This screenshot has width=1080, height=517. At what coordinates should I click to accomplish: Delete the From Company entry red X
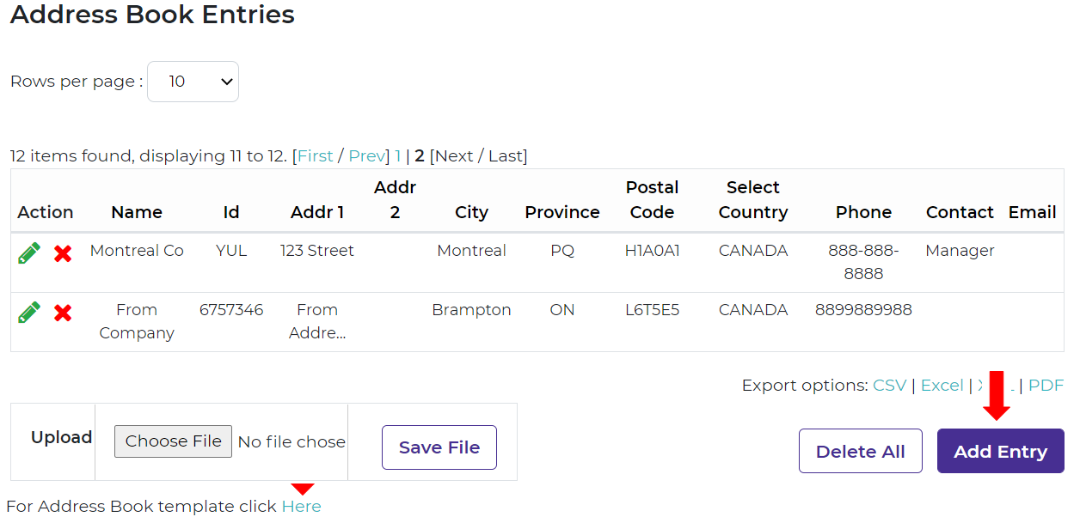tap(63, 313)
